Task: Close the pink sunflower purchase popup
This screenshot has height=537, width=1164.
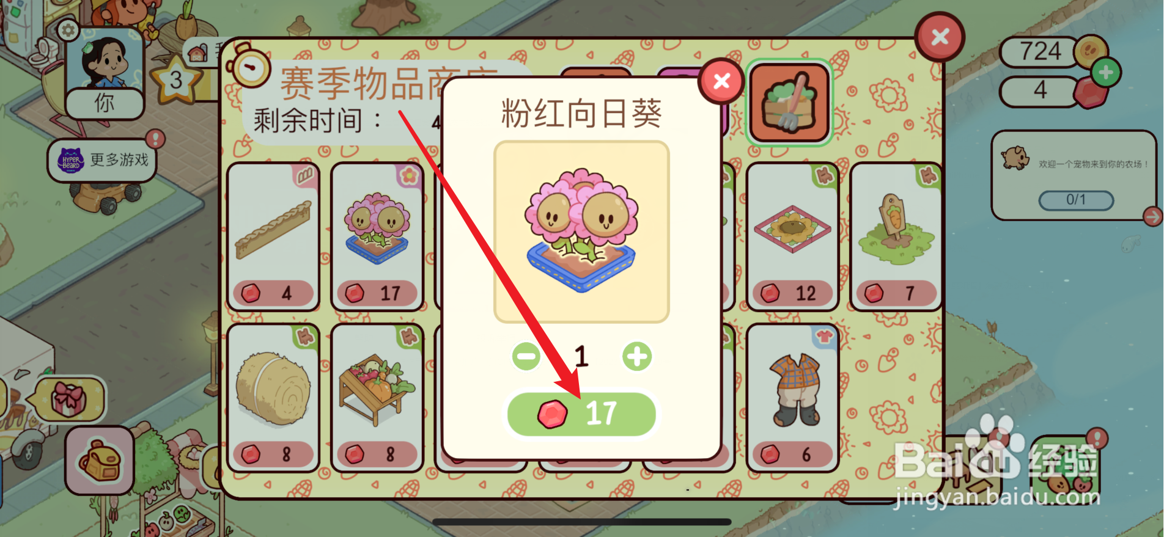Action: 721,81
